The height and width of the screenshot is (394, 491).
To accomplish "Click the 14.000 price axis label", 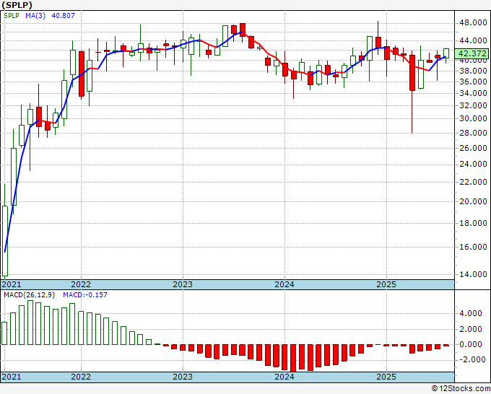I will pyautogui.click(x=473, y=274).
